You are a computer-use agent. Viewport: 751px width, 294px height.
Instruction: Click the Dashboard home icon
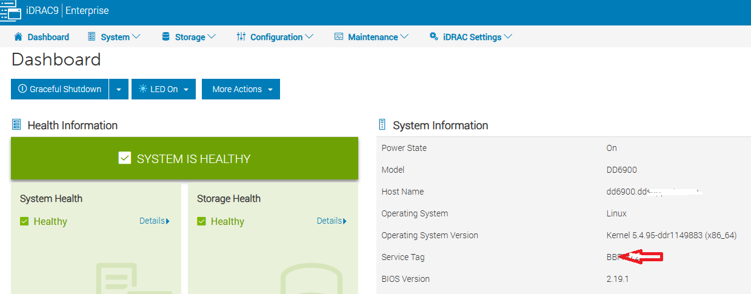click(x=18, y=37)
